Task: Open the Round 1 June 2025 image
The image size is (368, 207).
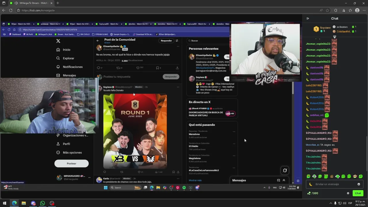Action: (135, 131)
